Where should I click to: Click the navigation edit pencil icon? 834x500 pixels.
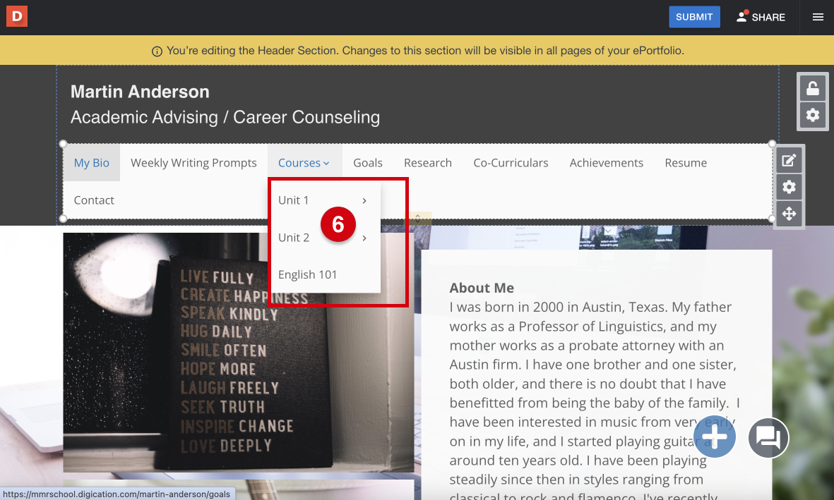click(x=789, y=160)
